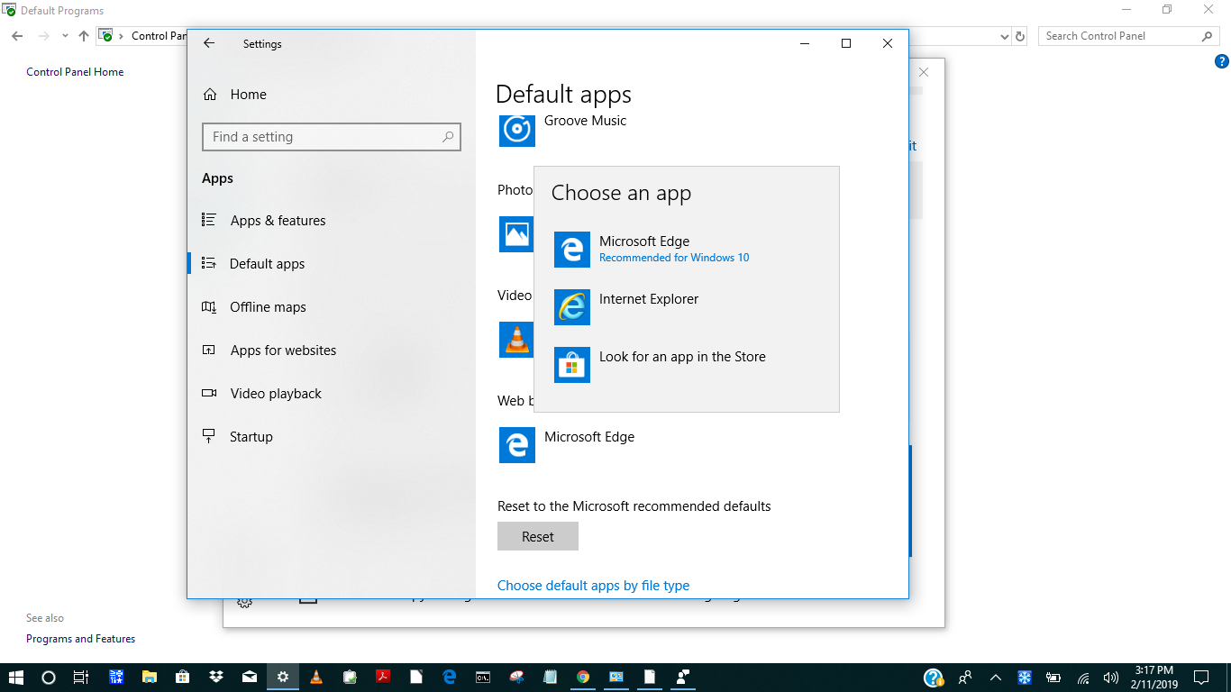Image resolution: width=1231 pixels, height=692 pixels.
Task: Click the snowflake tray icon
Action: [x=1025, y=678]
